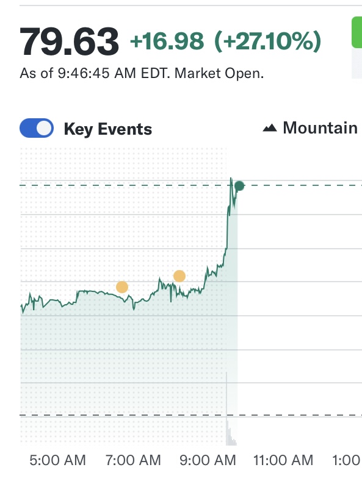Click the green current price dot
This screenshot has height=484, width=362.
coord(239,186)
